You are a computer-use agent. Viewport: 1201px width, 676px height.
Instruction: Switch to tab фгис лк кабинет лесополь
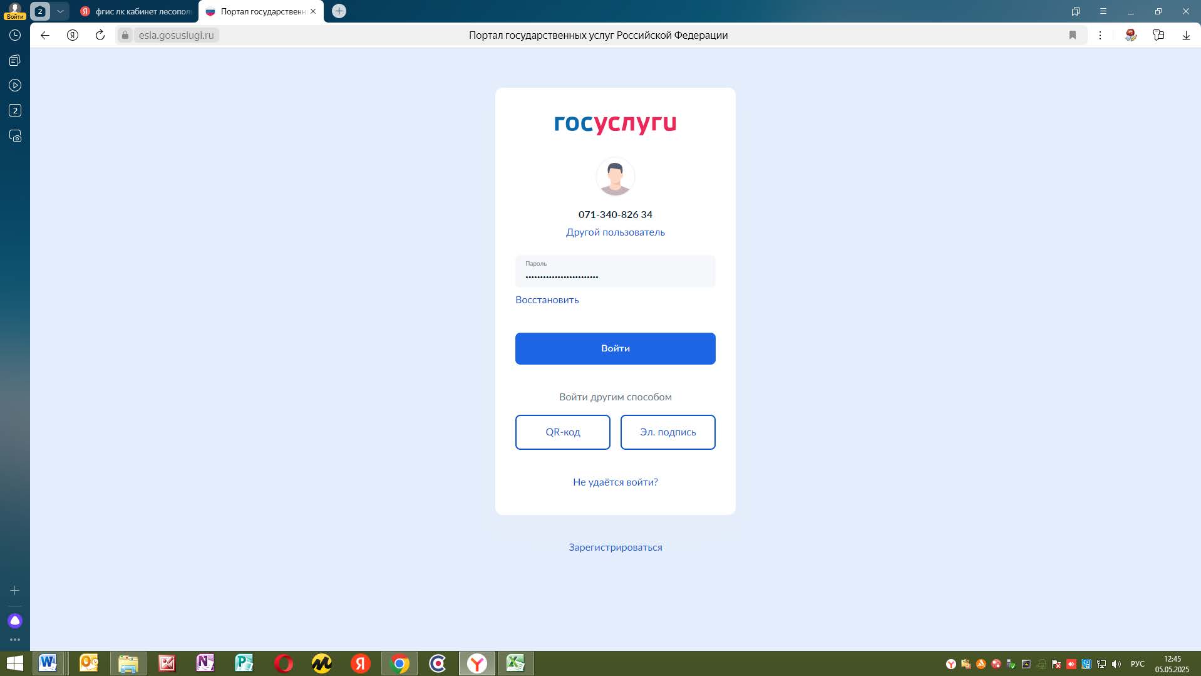click(136, 11)
